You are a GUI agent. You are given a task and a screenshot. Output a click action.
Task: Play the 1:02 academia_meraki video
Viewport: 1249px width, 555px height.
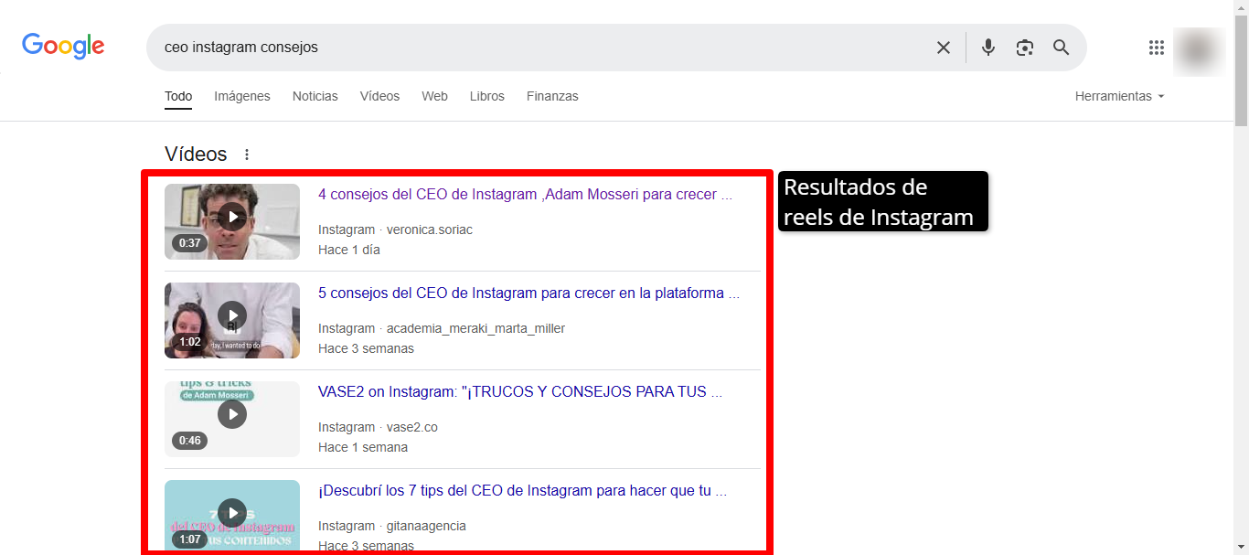point(232,320)
